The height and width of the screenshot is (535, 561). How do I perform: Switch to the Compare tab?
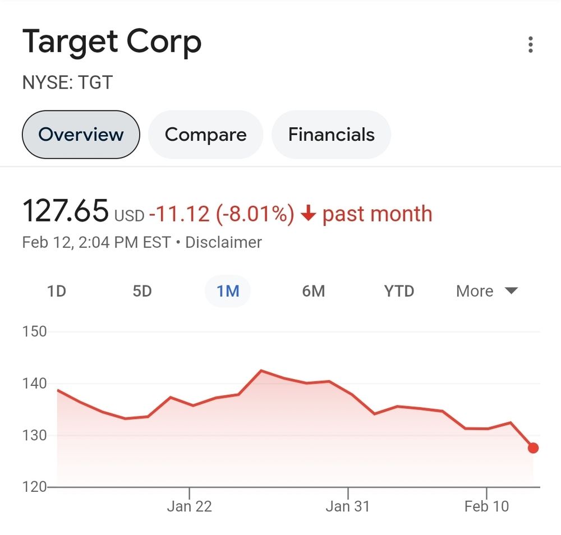click(x=205, y=134)
